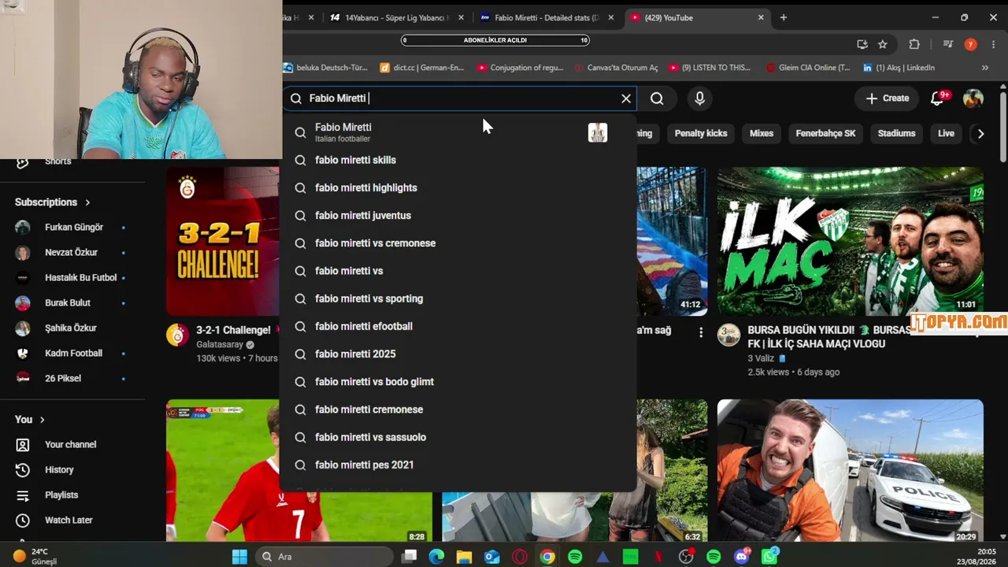Show more bookmarks chevron

984,68
